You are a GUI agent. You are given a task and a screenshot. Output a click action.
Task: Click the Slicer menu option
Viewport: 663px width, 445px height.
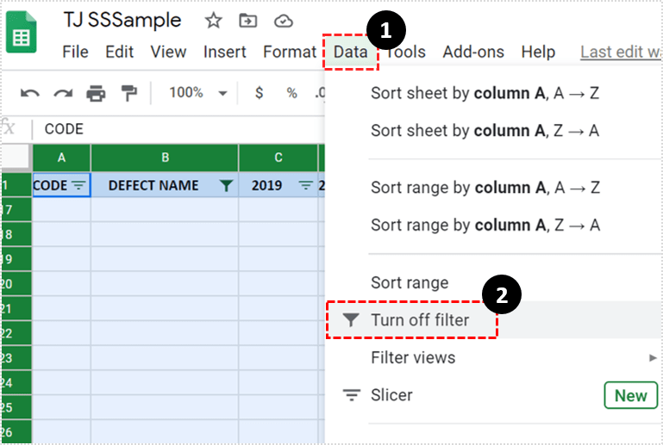tap(391, 395)
